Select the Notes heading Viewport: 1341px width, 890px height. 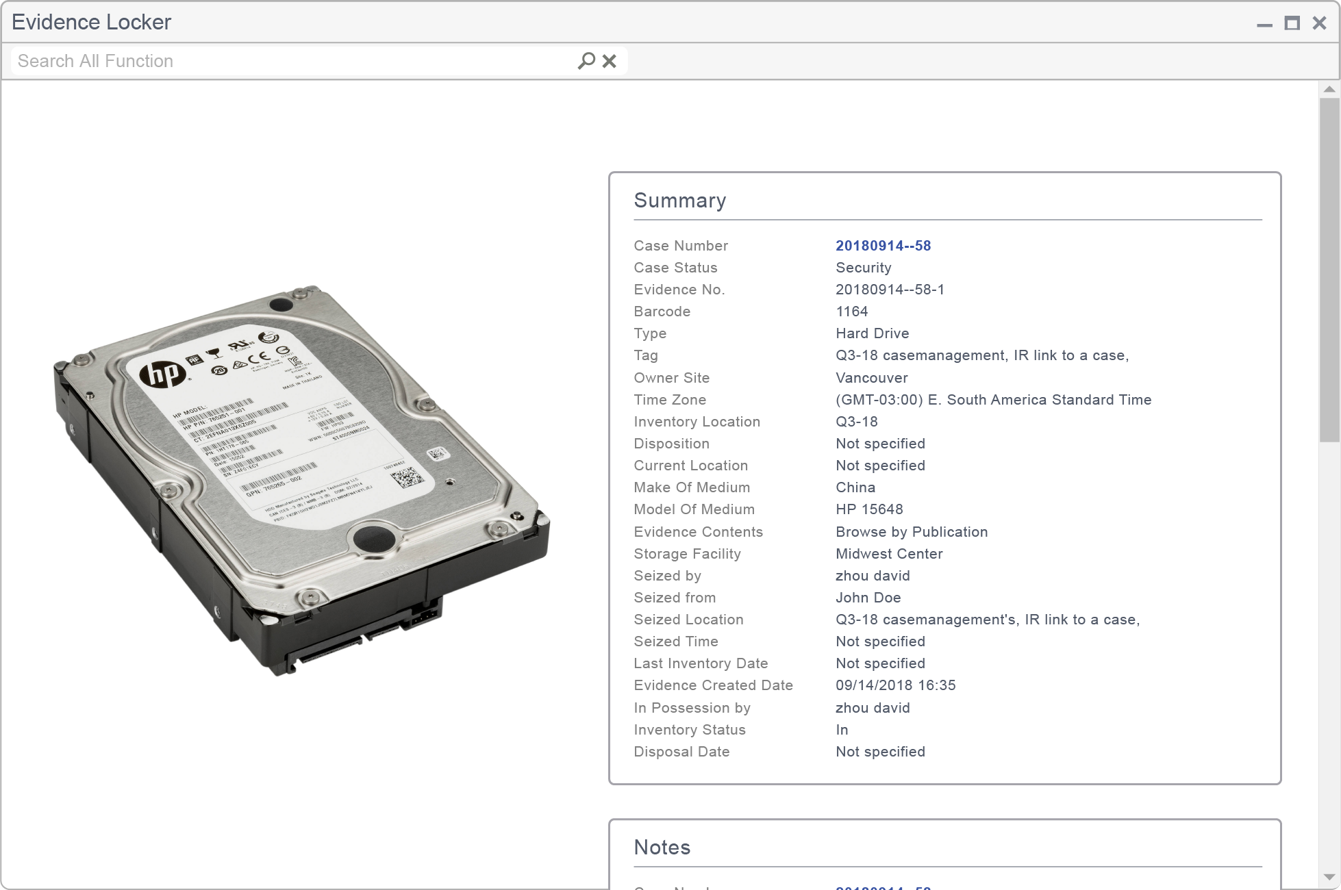[x=662, y=848]
